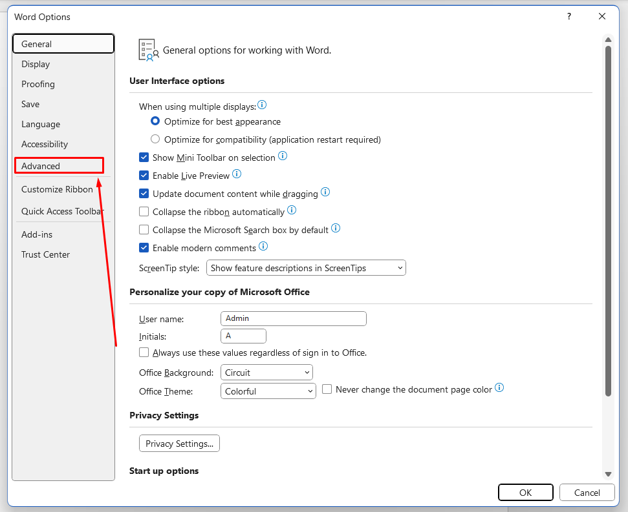Viewport: 628px width, 512px height.
Task: Open the Trust Center category
Action: [63, 254]
